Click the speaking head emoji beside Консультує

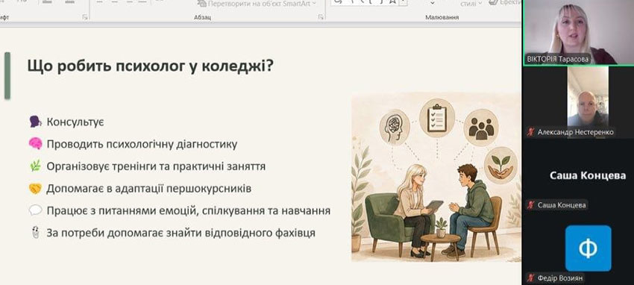[x=35, y=122]
